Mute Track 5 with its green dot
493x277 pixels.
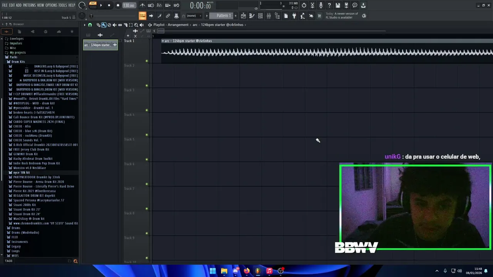tap(147, 159)
